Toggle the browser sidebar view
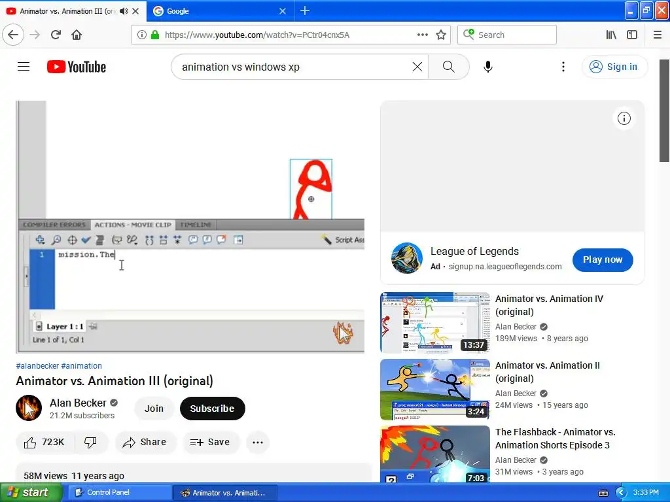This screenshot has height=502, width=670. (x=632, y=35)
